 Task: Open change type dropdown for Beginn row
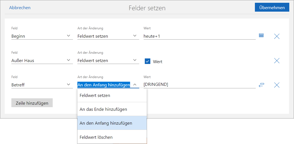108,36
